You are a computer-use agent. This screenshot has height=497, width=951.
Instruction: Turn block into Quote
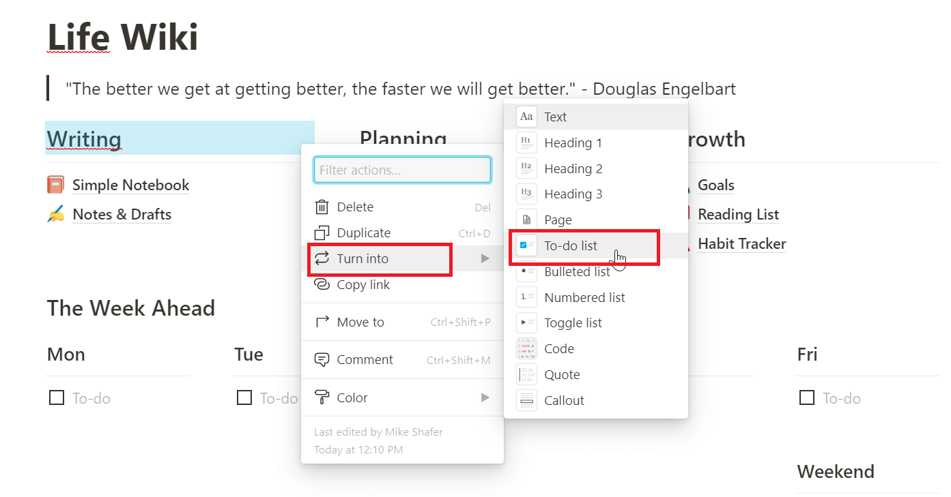pyautogui.click(x=562, y=375)
